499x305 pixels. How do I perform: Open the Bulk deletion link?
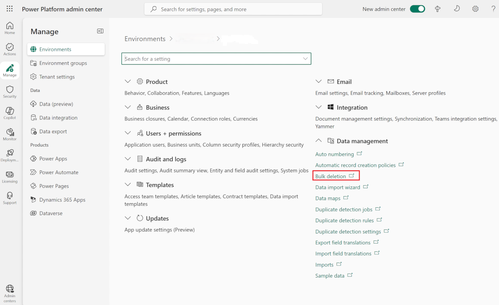click(x=331, y=176)
